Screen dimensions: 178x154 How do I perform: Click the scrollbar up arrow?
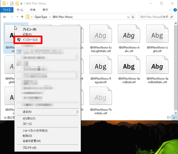point(175,23)
